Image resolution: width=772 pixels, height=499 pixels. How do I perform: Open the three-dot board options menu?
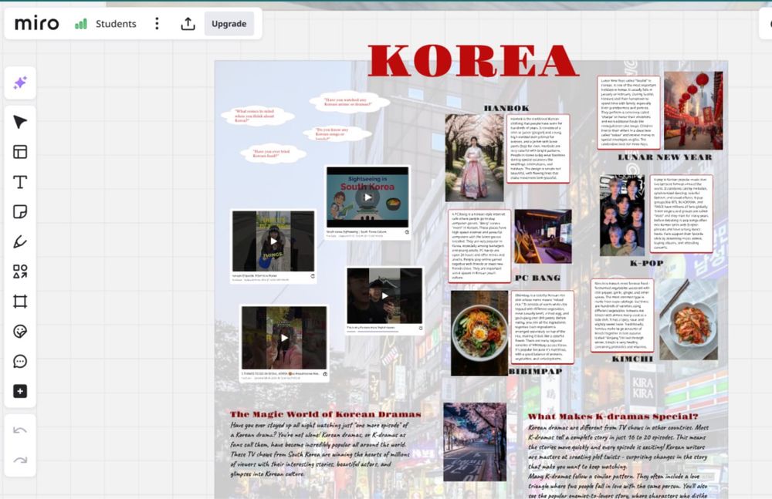click(157, 24)
